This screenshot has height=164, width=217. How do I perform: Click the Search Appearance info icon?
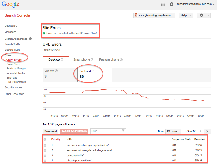[x=30, y=39]
